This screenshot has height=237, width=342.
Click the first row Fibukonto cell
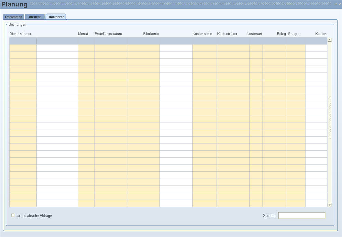click(143, 41)
